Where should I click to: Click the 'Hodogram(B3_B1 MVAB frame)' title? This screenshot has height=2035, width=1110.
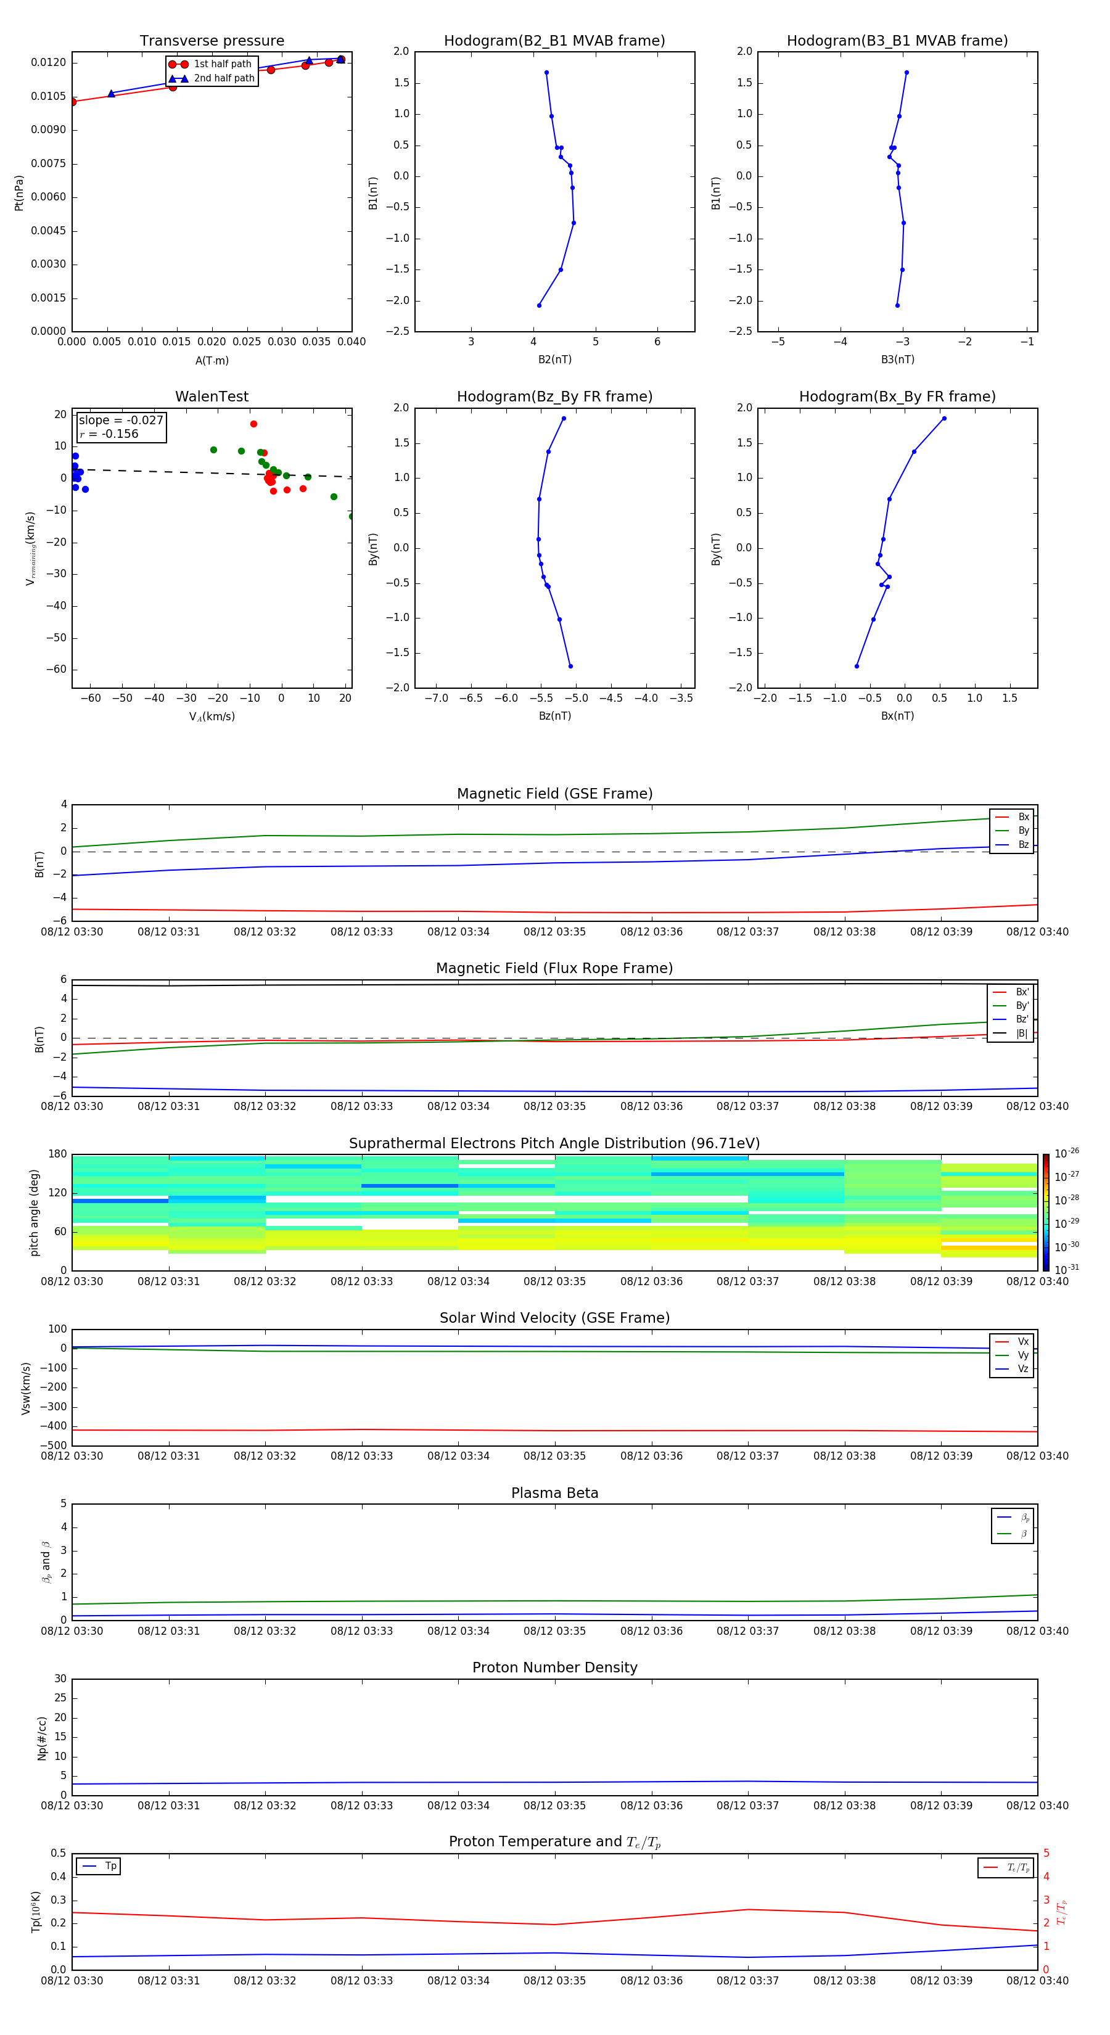coord(897,41)
